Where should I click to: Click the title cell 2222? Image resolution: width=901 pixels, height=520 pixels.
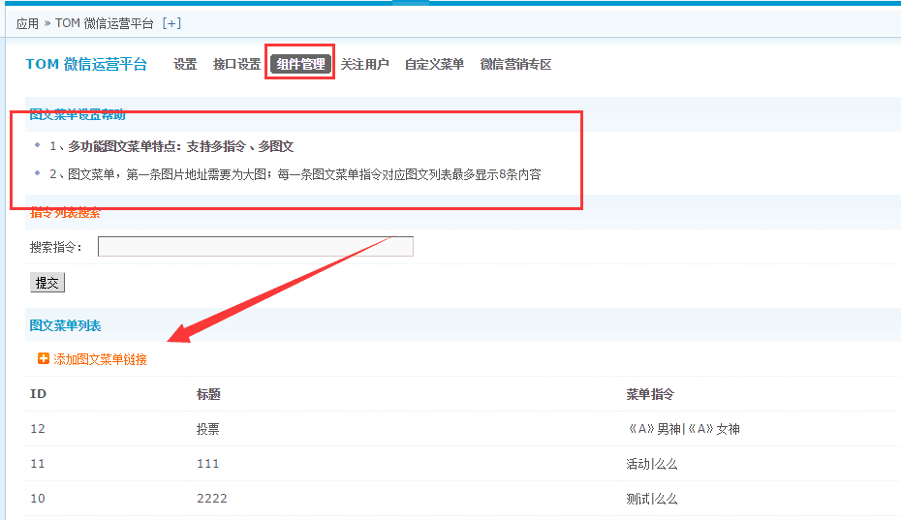[212, 498]
